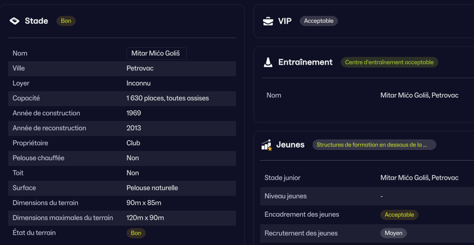This screenshot has width=474, height=245.
Task: Click the training cone icon
Action: pos(268,62)
